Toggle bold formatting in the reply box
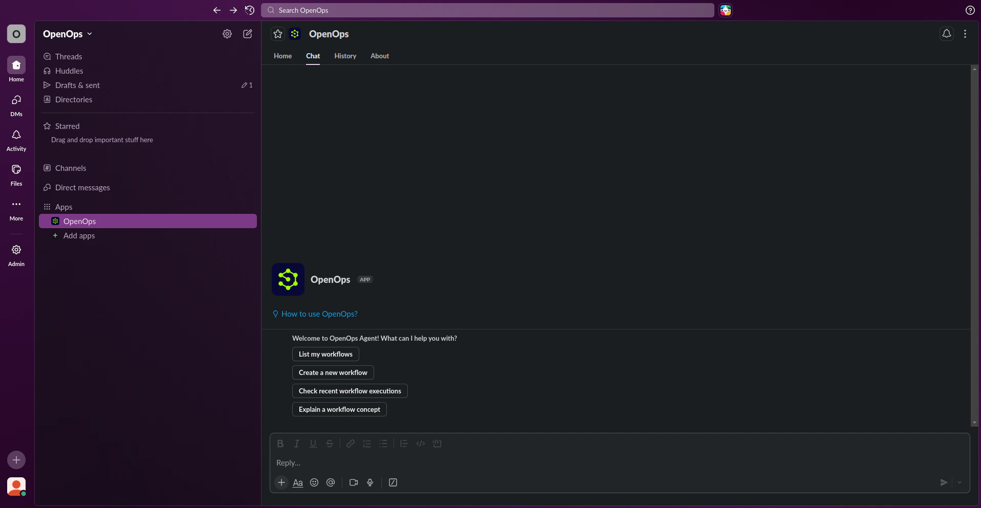 click(x=280, y=444)
